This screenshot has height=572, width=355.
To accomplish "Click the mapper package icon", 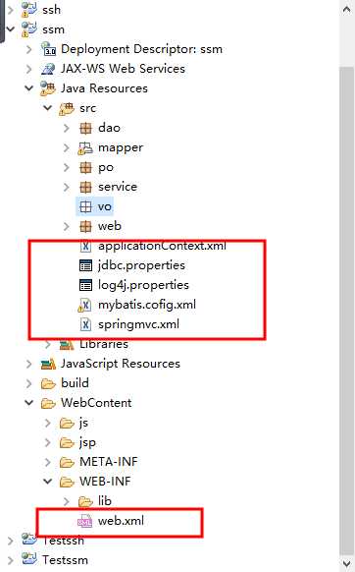I will pyautogui.click(x=85, y=147).
